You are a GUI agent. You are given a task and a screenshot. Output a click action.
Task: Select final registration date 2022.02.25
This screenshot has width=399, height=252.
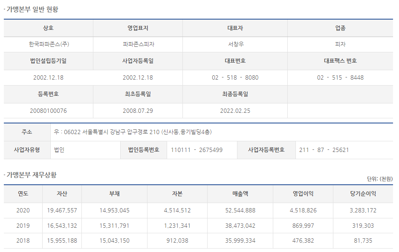235,111
